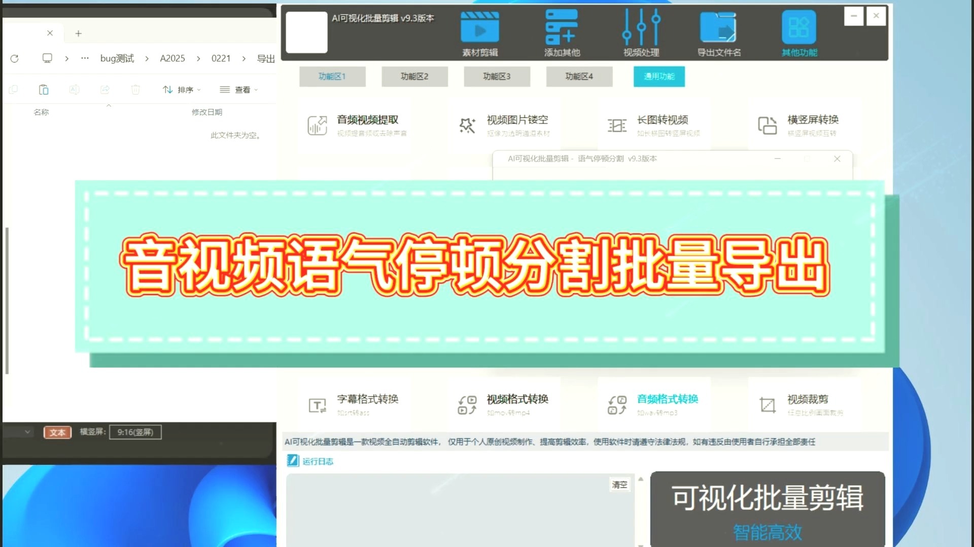Click the This PC monitor icon in Explorer
This screenshot has height=547, width=974.
coord(47,58)
